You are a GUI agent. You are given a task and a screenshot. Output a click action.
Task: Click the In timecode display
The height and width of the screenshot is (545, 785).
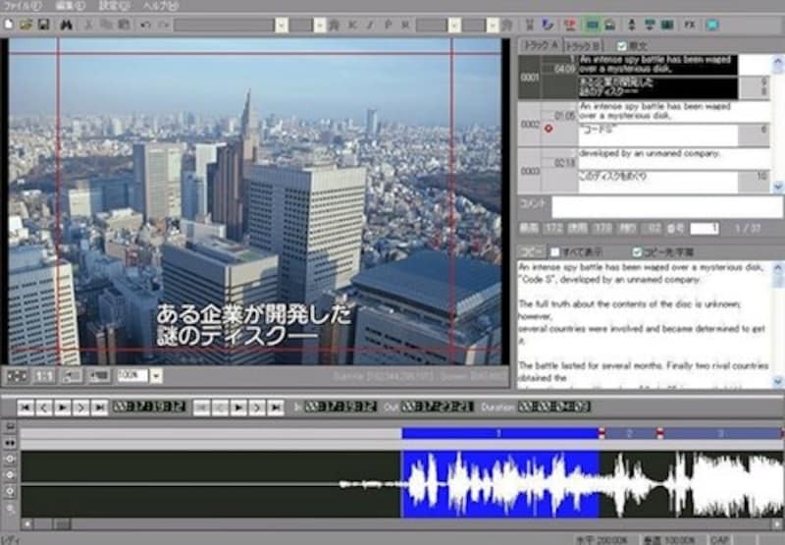point(340,407)
